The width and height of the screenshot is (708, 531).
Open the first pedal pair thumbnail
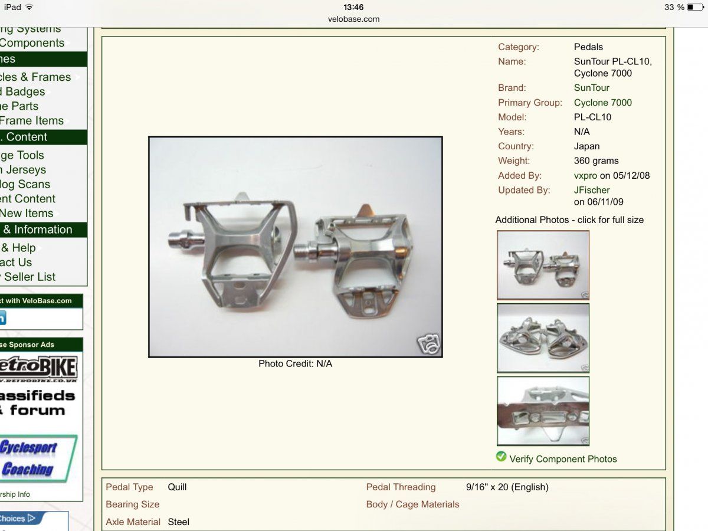coord(543,265)
